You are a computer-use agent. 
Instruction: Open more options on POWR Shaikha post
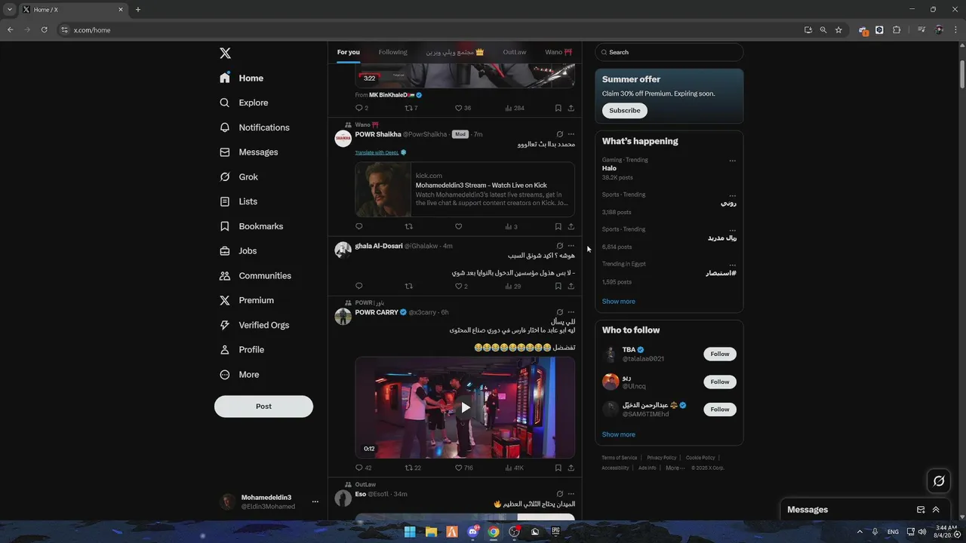click(x=571, y=134)
